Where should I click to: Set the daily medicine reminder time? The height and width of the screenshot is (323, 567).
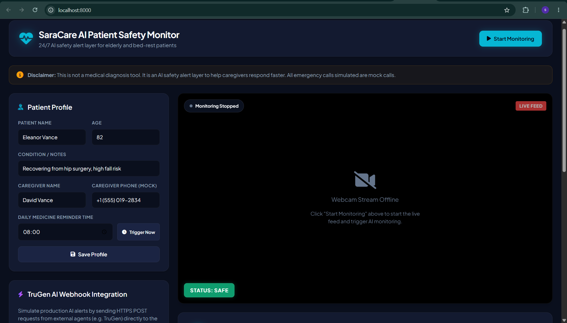(65, 232)
